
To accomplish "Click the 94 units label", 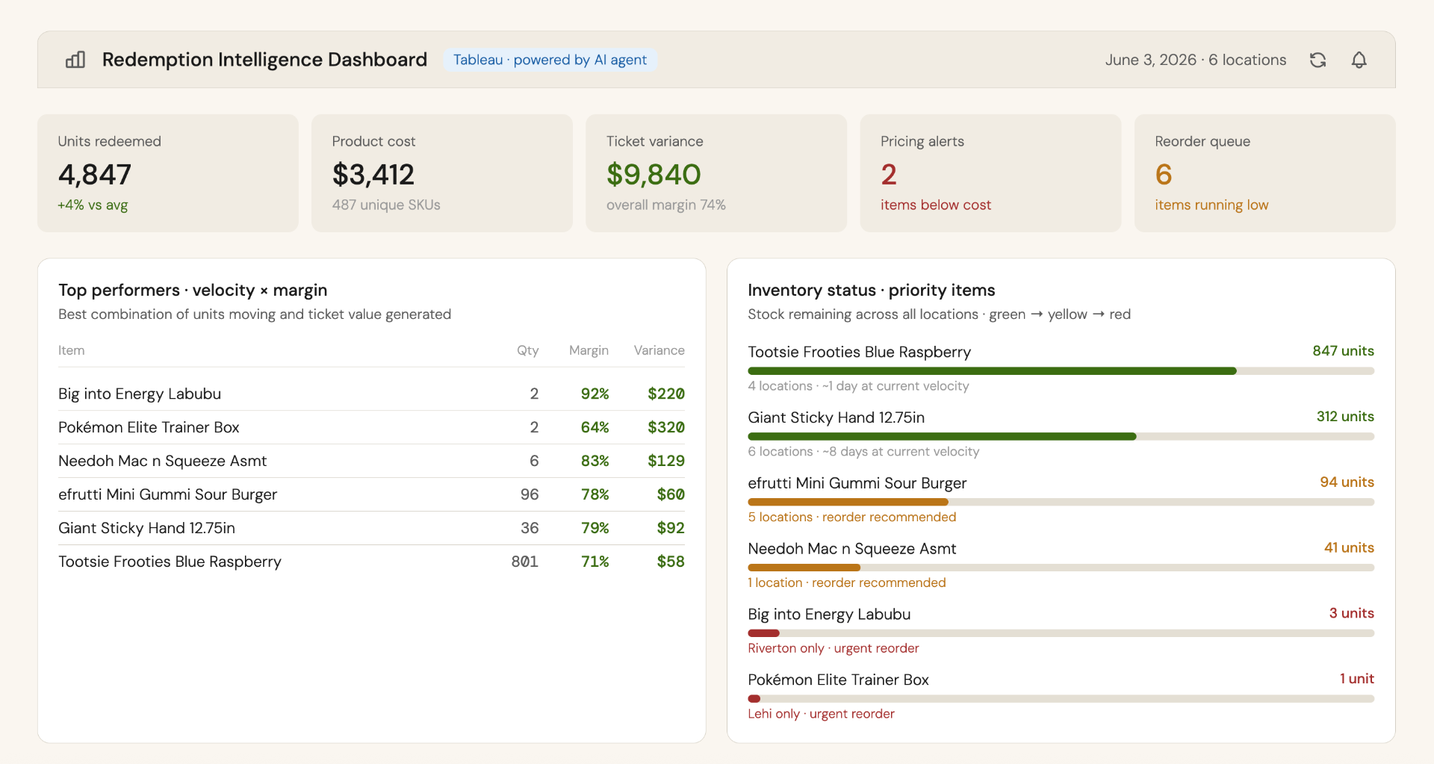I will coord(1347,482).
